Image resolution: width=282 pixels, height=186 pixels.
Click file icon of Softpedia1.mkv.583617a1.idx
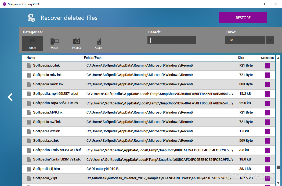(x=29, y=159)
